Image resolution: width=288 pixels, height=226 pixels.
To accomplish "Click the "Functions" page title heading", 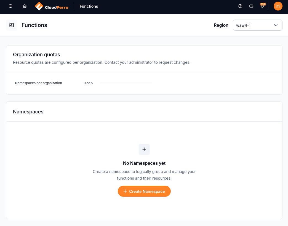I will 34,25.
